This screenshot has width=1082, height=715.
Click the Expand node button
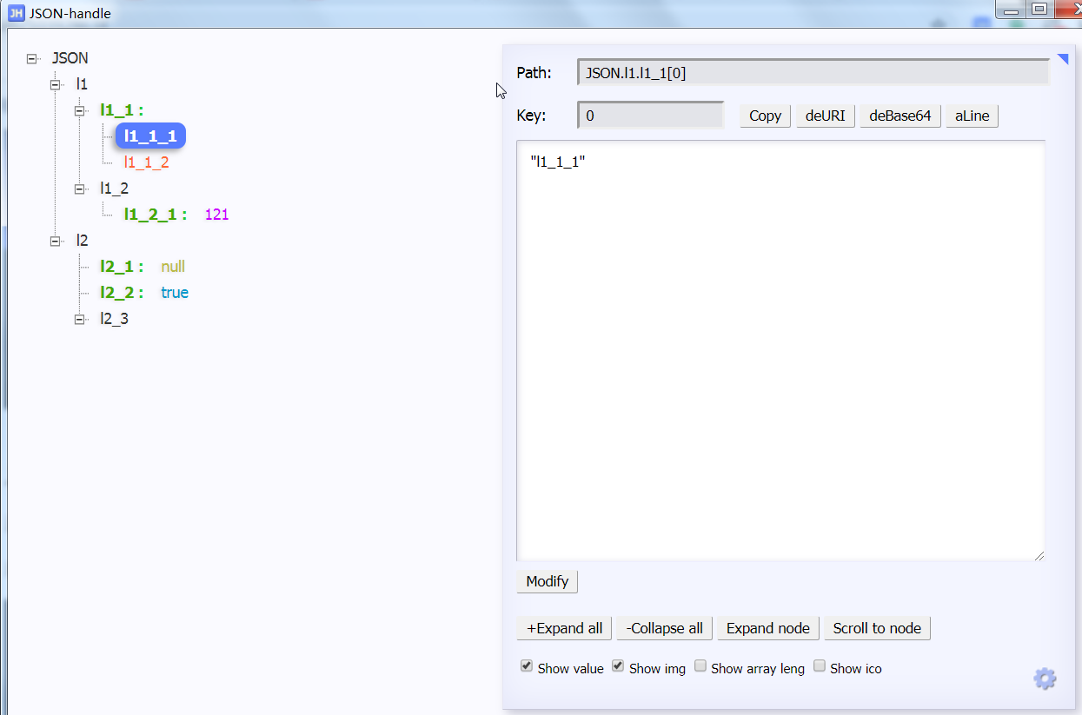(x=767, y=628)
